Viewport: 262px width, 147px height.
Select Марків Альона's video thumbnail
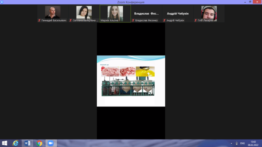(x=115, y=14)
